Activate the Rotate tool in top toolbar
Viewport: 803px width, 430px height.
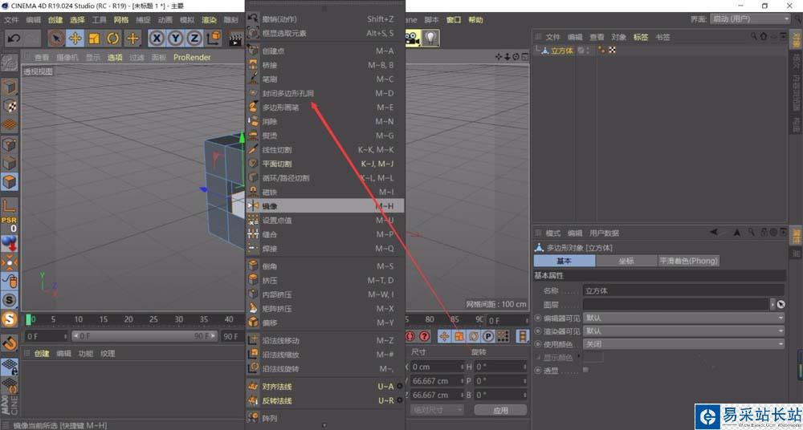coord(113,38)
